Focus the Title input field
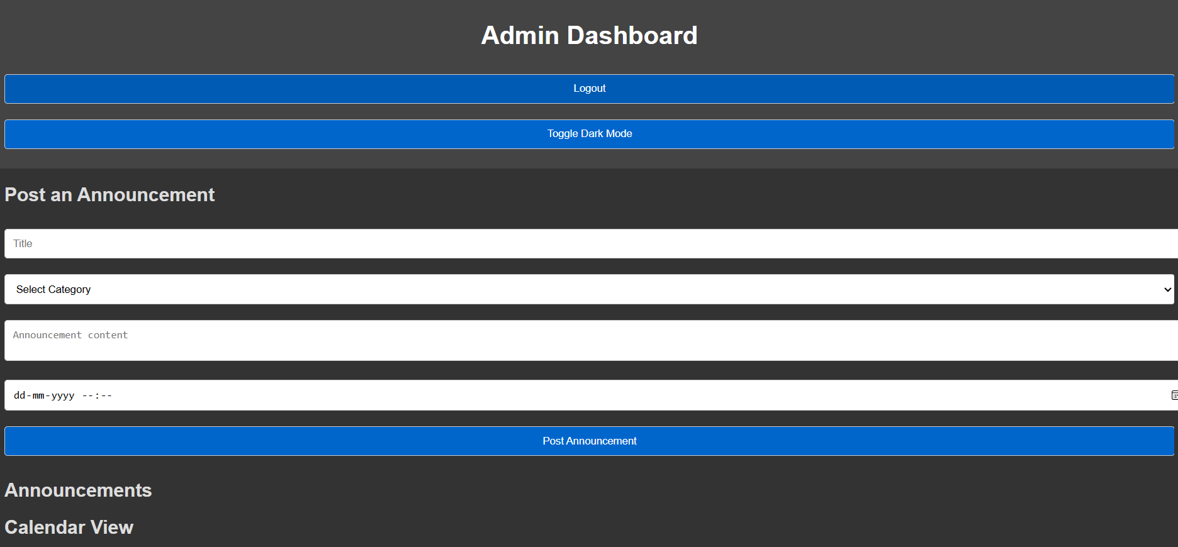Screen dimensions: 1178x547 click(589, 243)
